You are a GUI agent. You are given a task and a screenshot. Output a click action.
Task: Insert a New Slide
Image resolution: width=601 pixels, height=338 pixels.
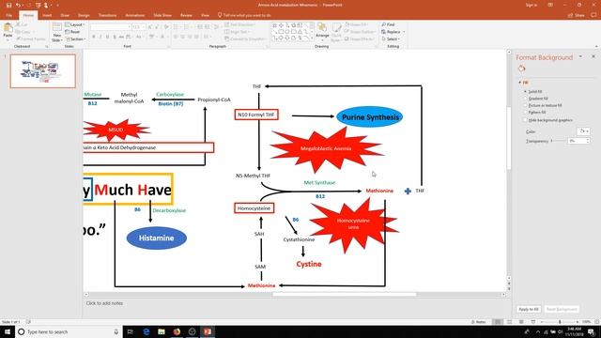coord(56,32)
